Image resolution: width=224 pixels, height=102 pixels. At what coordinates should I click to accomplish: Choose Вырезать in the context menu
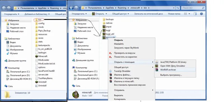[x=118, y=96]
